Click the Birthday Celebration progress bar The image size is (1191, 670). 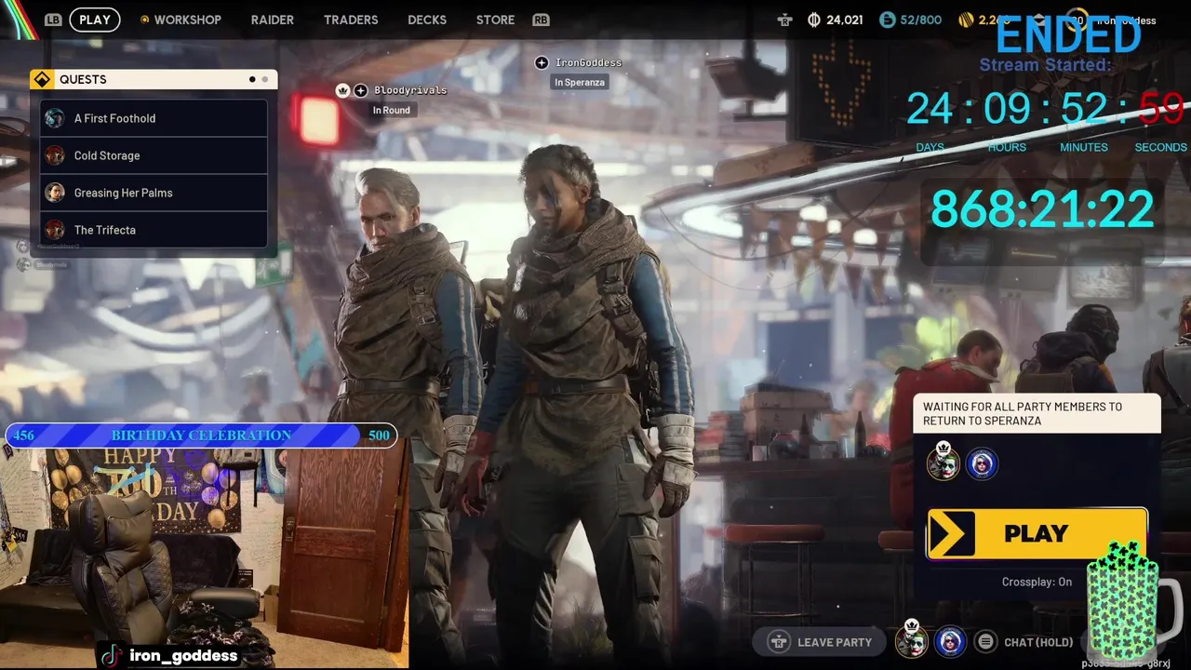point(201,435)
